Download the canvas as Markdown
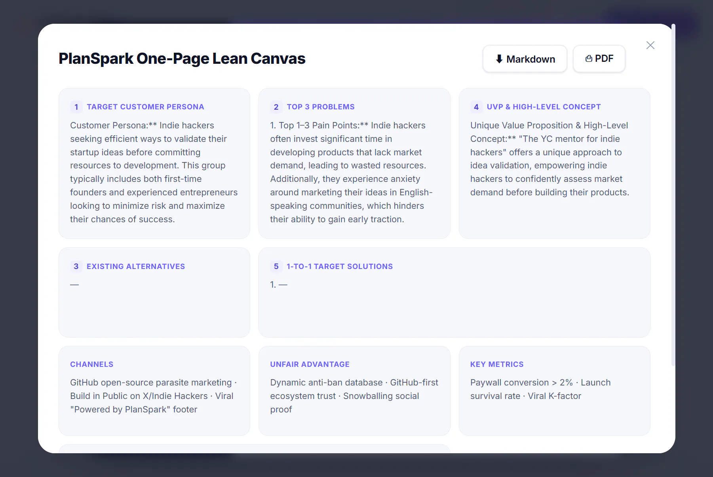The height and width of the screenshot is (477, 713). point(525,59)
